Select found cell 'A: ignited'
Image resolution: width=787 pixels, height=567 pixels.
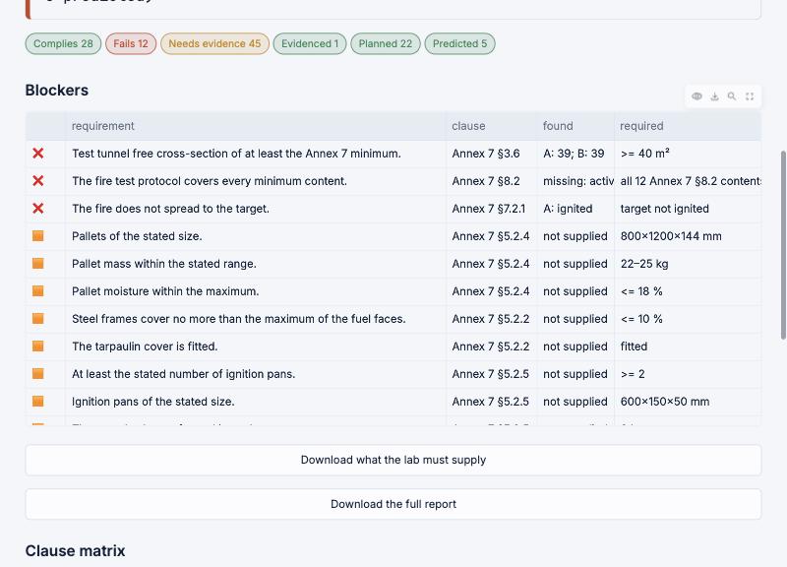pos(575,209)
